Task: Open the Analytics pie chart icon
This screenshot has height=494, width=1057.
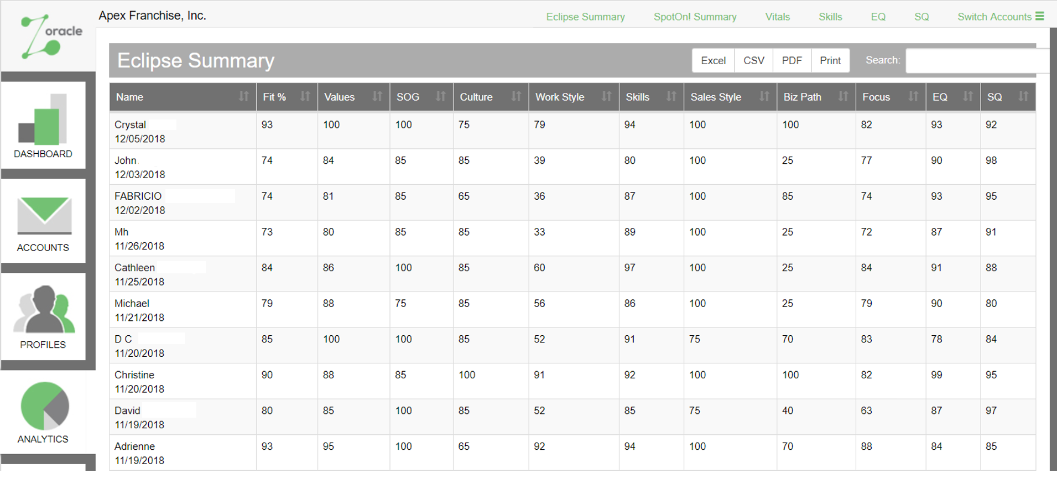Action: point(45,406)
